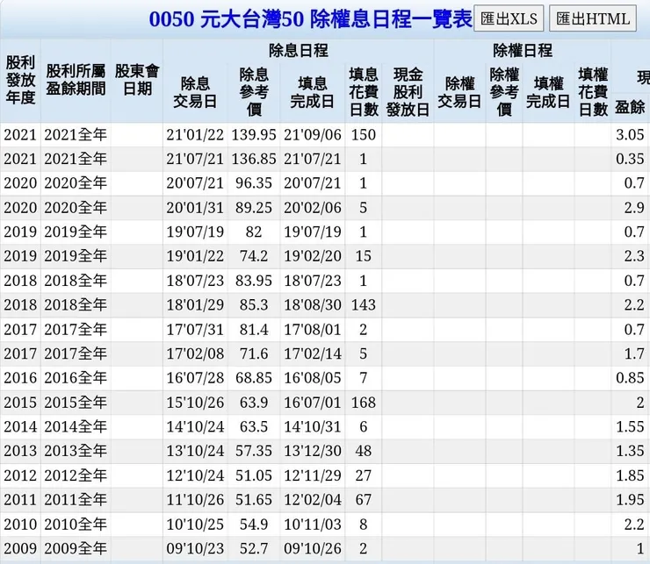The height and width of the screenshot is (564, 650).
Task: Select the dividend value 1.55
Action: pyautogui.click(x=630, y=426)
